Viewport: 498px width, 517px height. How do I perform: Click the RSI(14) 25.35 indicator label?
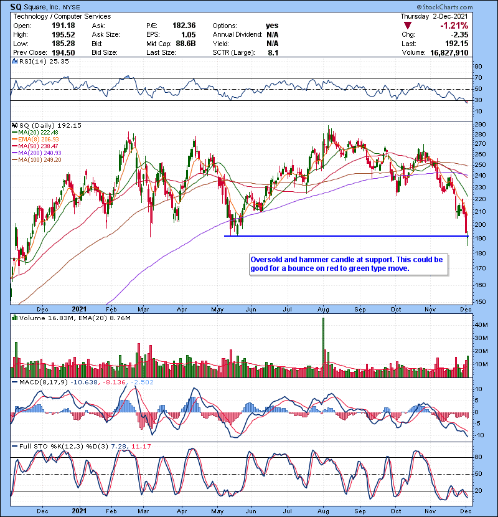point(44,61)
